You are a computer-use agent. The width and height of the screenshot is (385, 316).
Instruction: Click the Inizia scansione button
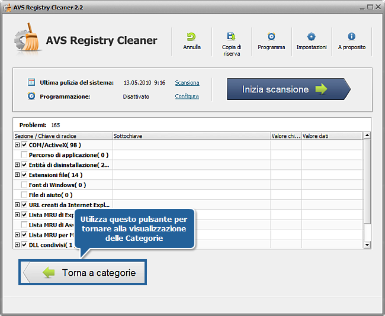[x=288, y=89]
